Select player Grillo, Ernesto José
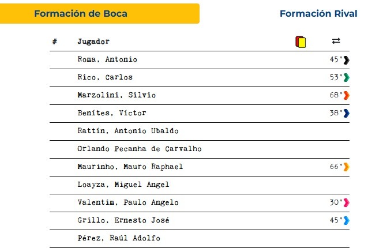The width and height of the screenshot is (387, 248). tap(123, 220)
